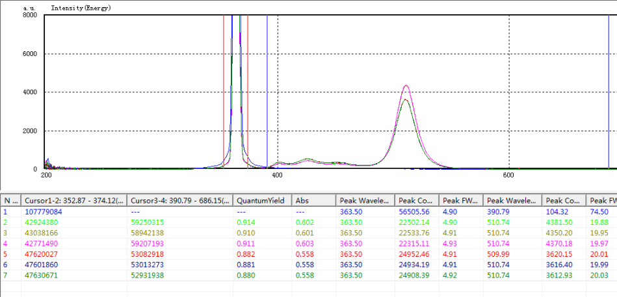Click the Intensity(Energy) axis label
The height and width of the screenshot is (297, 617).
pyautogui.click(x=81, y=8)
